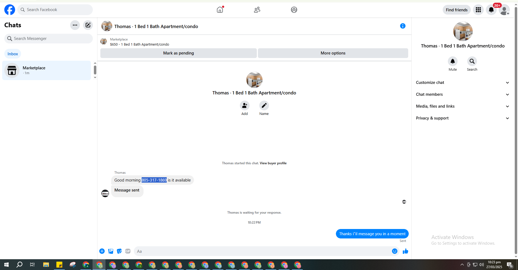Click the "Thanks i"il message you in a moment" bubble

tap(372, 234)
